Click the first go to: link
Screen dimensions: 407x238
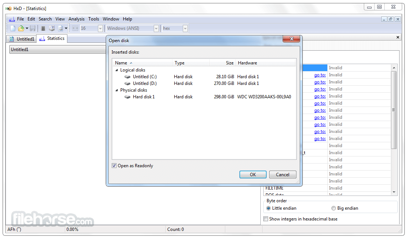point(319,74)
